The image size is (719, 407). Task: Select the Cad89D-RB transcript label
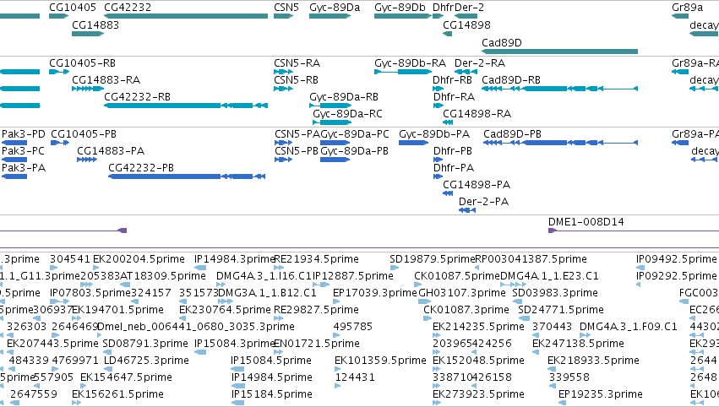point(511,79)
